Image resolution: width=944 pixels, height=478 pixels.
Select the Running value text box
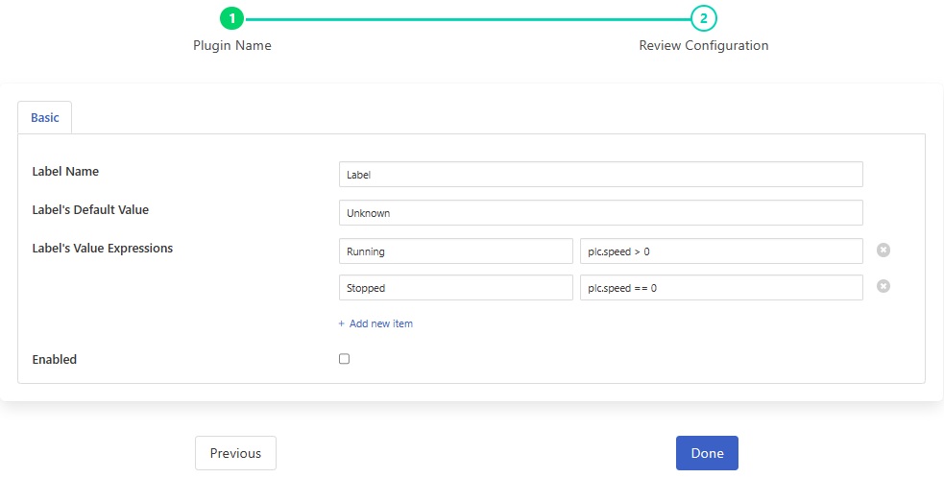[x=455, y=251]
